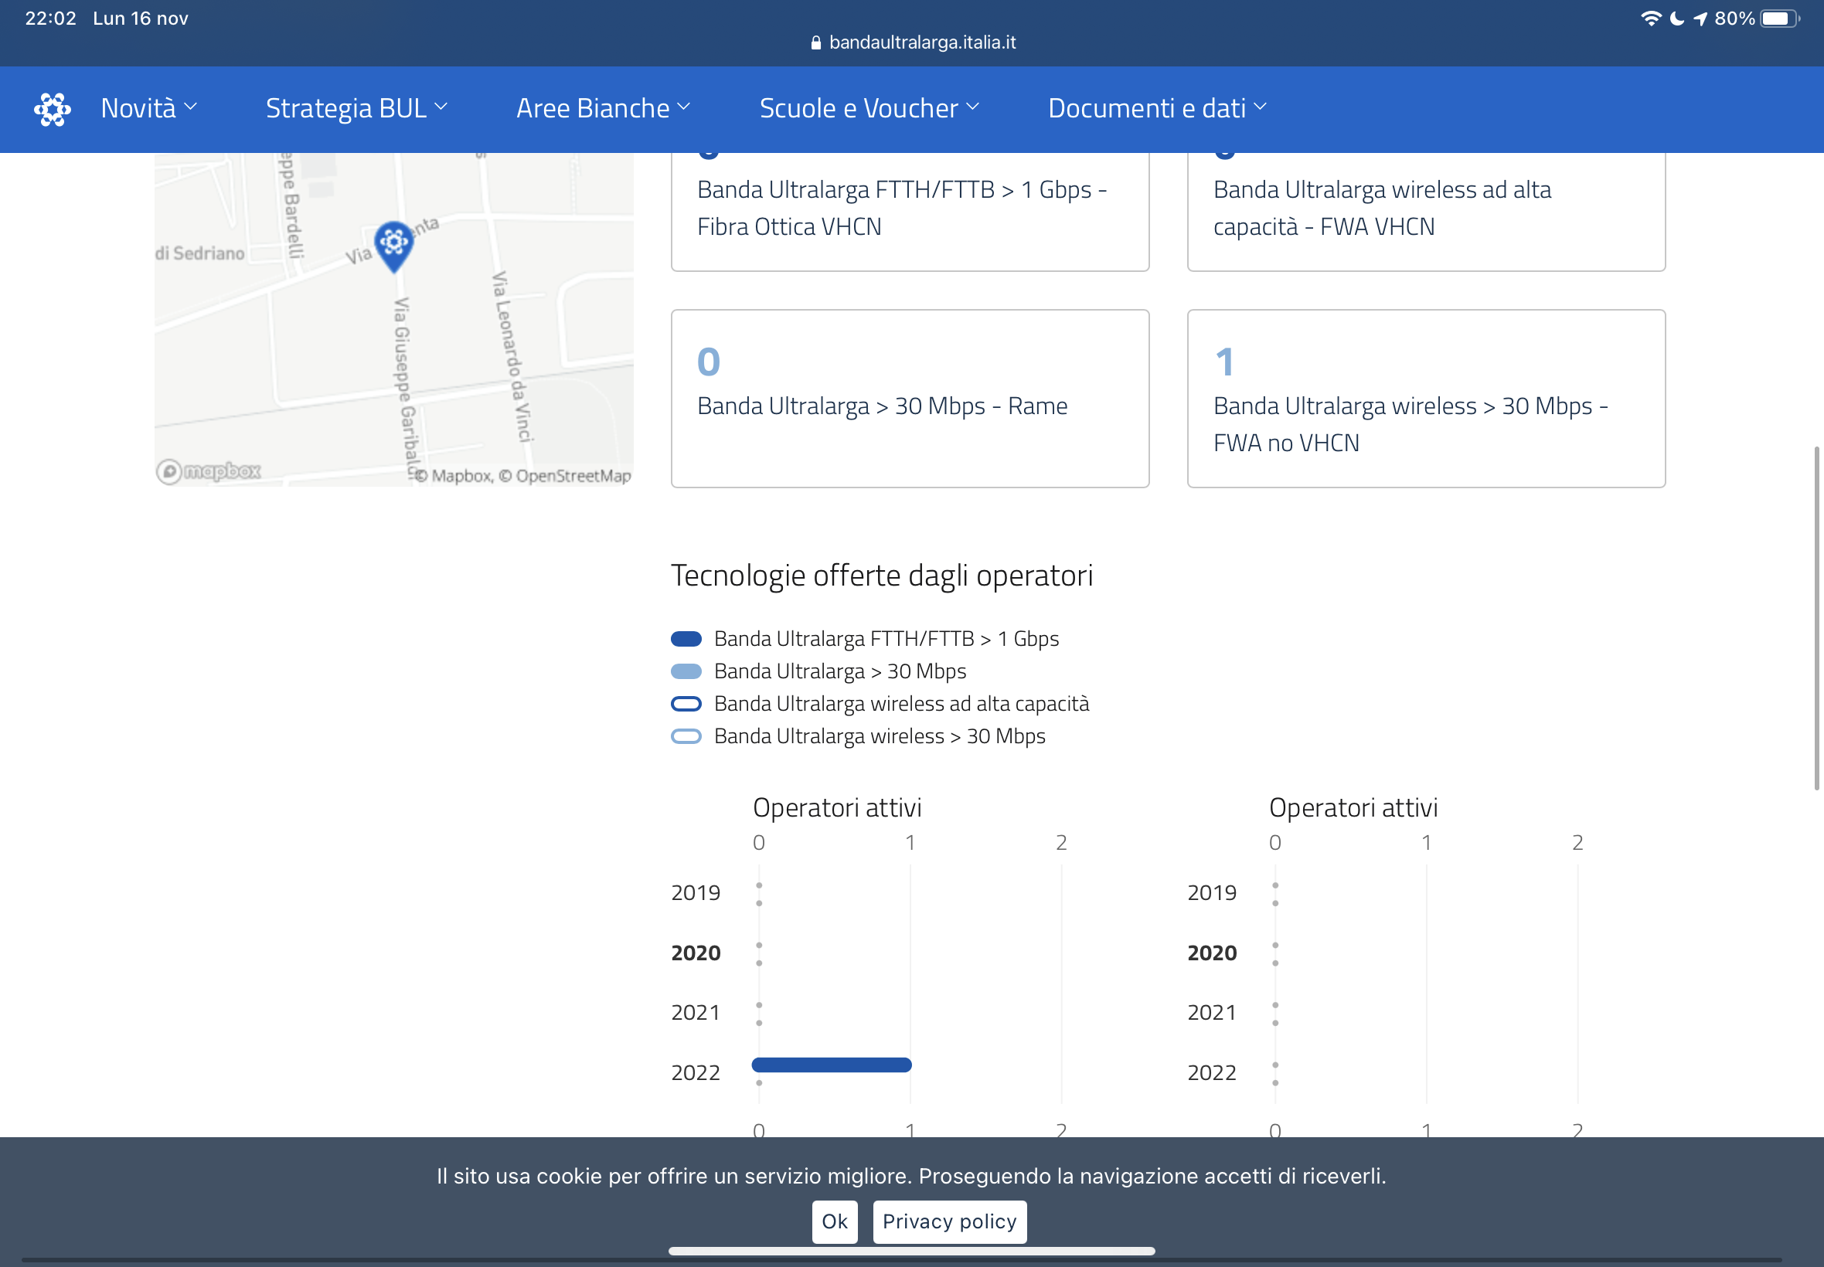This screenshot has height=1267, width=1824.
Task: Tap the WiFi status icon
Action: tap(1650, 19)
